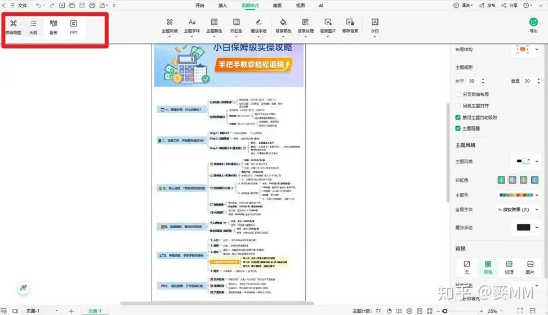Click the green 导出 export button
The width and height of the screenshot is (548, 315).
tap(533, 25)
